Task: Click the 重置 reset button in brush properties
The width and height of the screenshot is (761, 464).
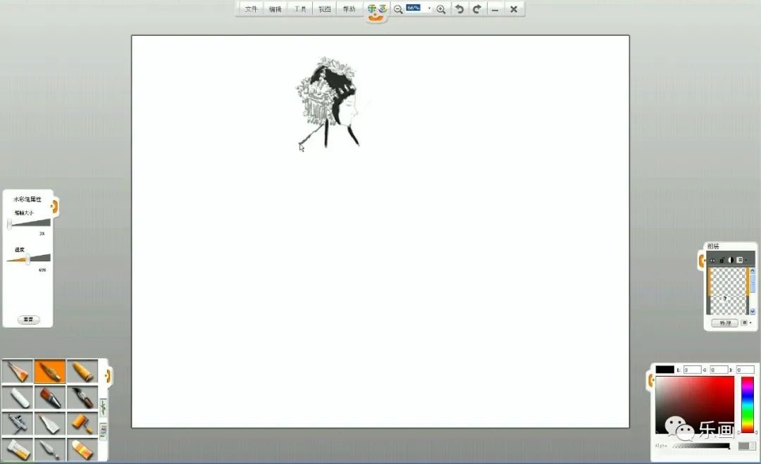Action: (28, 320)
